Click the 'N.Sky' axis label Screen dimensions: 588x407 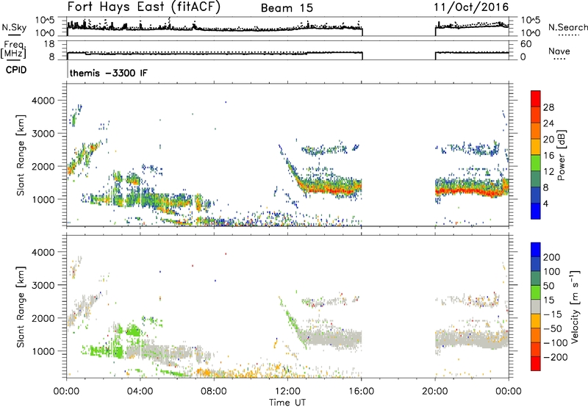tap(14, 28)
